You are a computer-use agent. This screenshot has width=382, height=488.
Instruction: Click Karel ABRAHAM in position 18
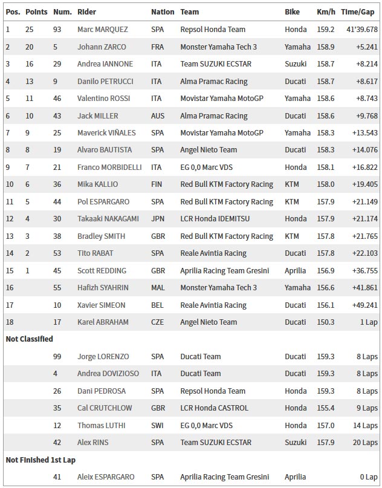click(103, 322)
